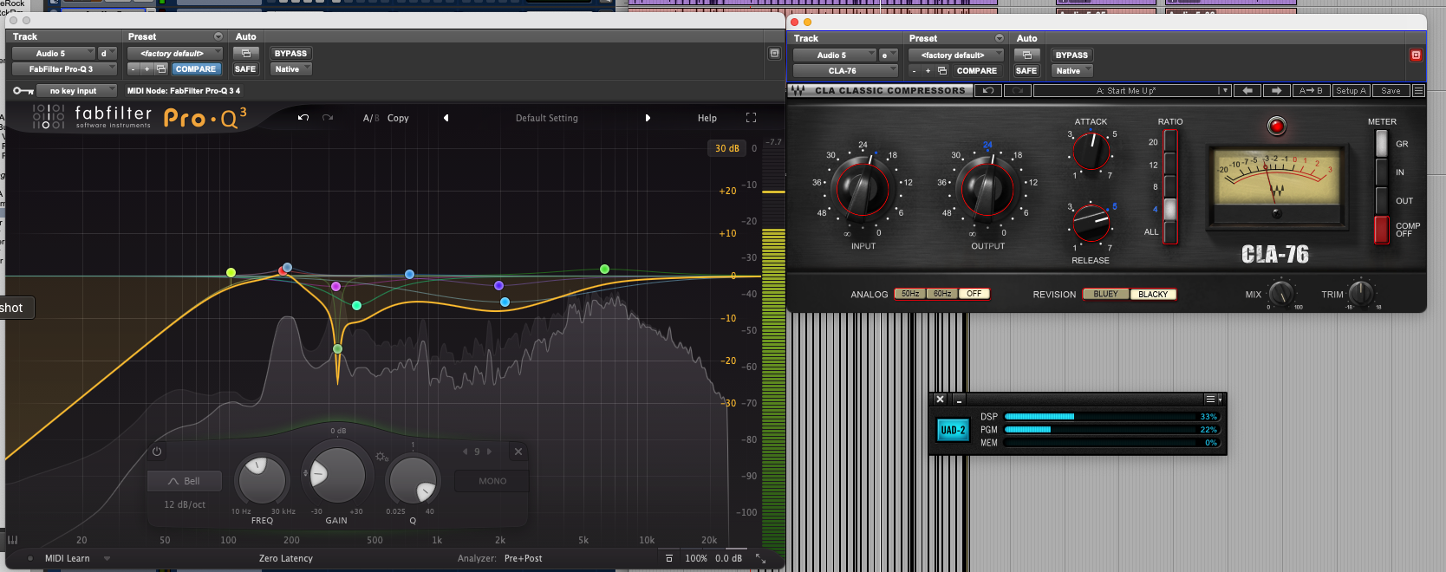Open the no key input dropdown

pos(76,91)
